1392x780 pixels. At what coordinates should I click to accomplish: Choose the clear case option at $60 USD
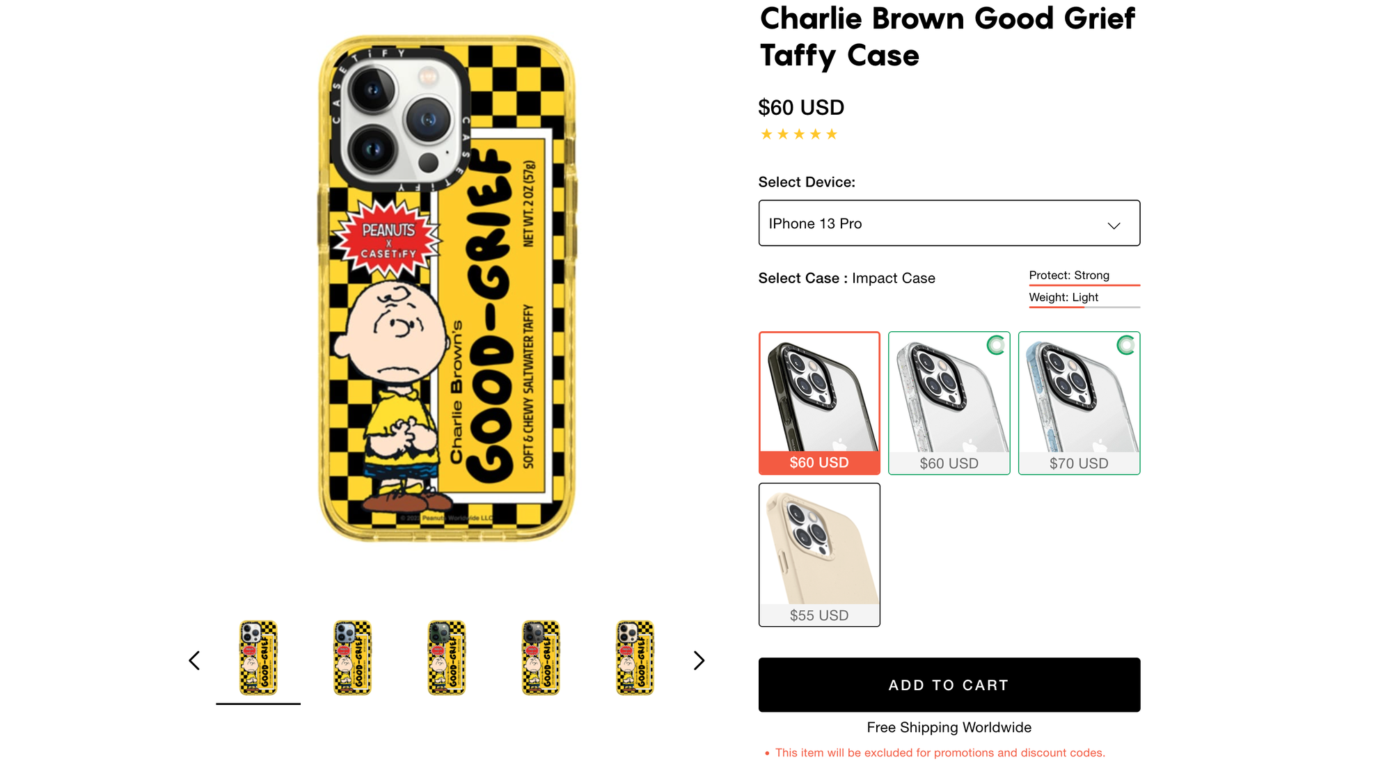(x=949, y=403)
